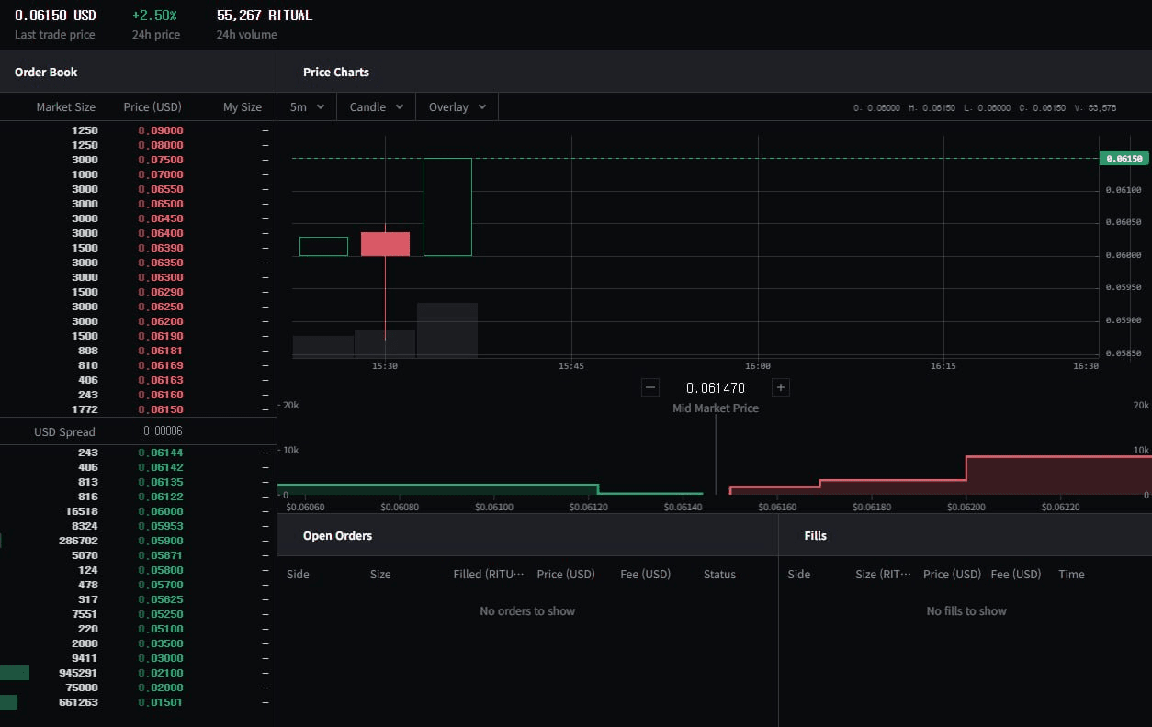Click the 0.02100 bid price

pyautogui.click(x=161, y=673)
